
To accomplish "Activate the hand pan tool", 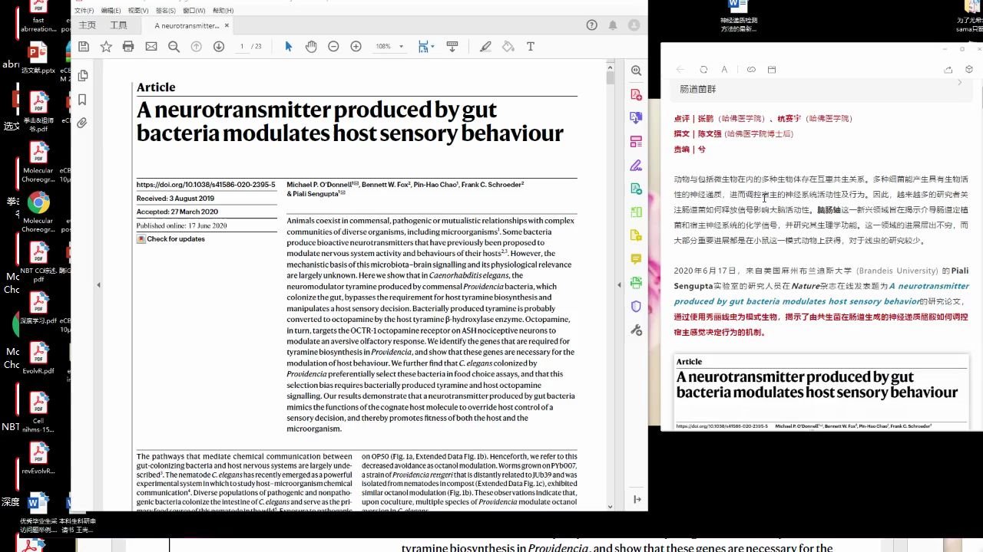I will tap(311, 47).
